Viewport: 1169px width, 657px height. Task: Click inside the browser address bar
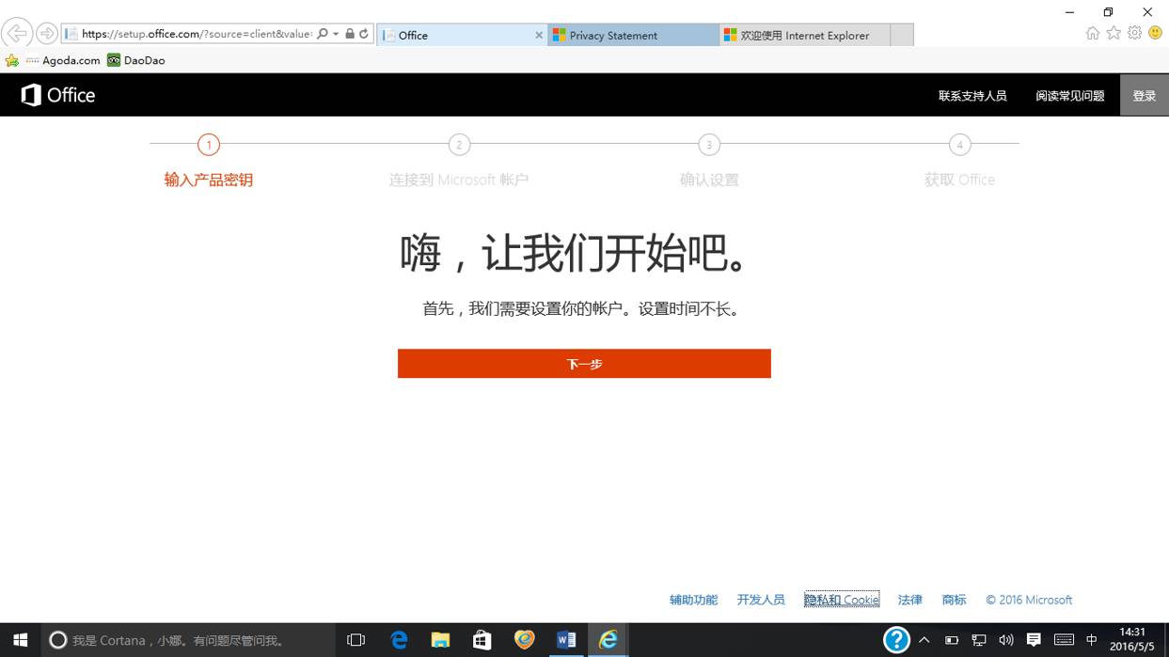point(188,33)
